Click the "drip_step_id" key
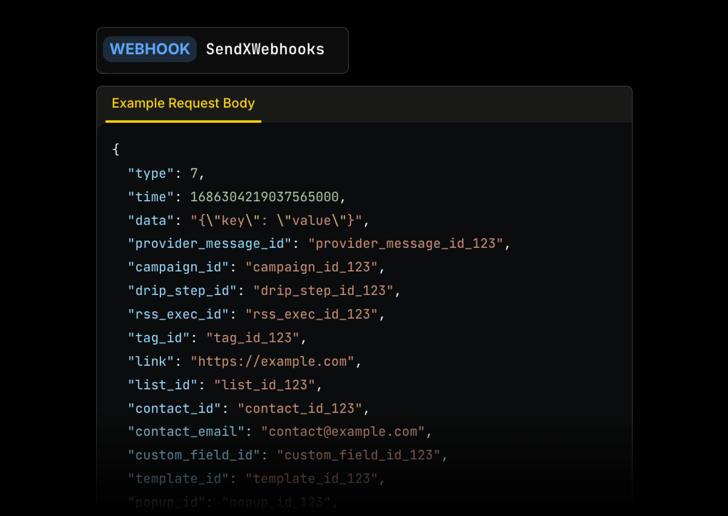The image size is (728, 516). coord(182,291)
